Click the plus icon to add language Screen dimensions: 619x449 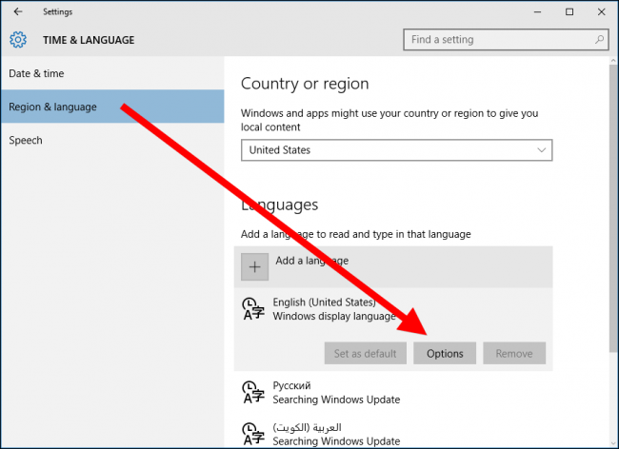pos(254,267)
